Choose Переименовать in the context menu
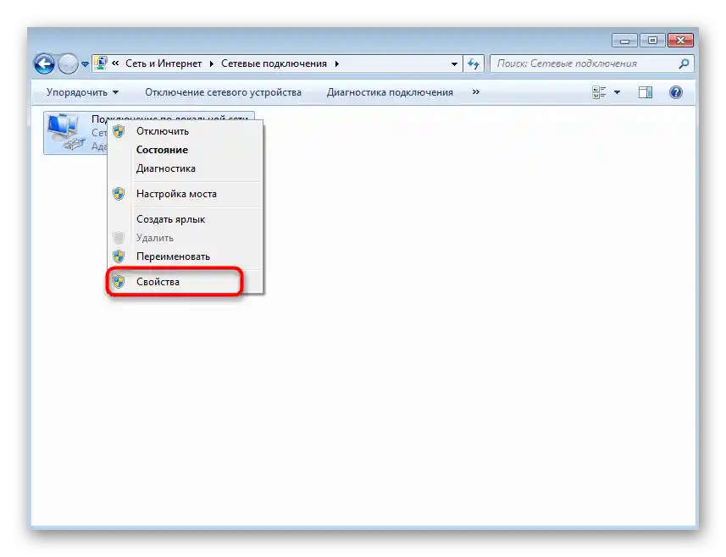 [x=185, y=256]
